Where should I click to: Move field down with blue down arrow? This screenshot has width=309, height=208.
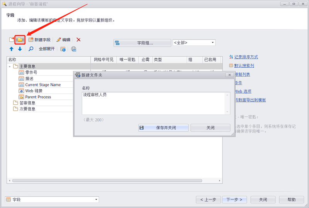click(x=20, y=49)
